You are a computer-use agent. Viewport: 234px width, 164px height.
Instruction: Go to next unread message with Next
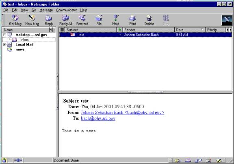116,20
